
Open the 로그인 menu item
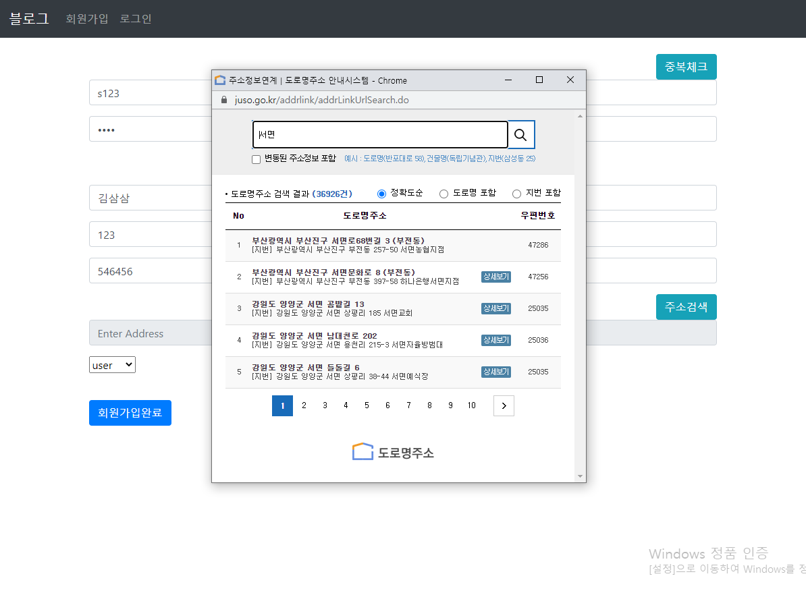click(134, 19)
